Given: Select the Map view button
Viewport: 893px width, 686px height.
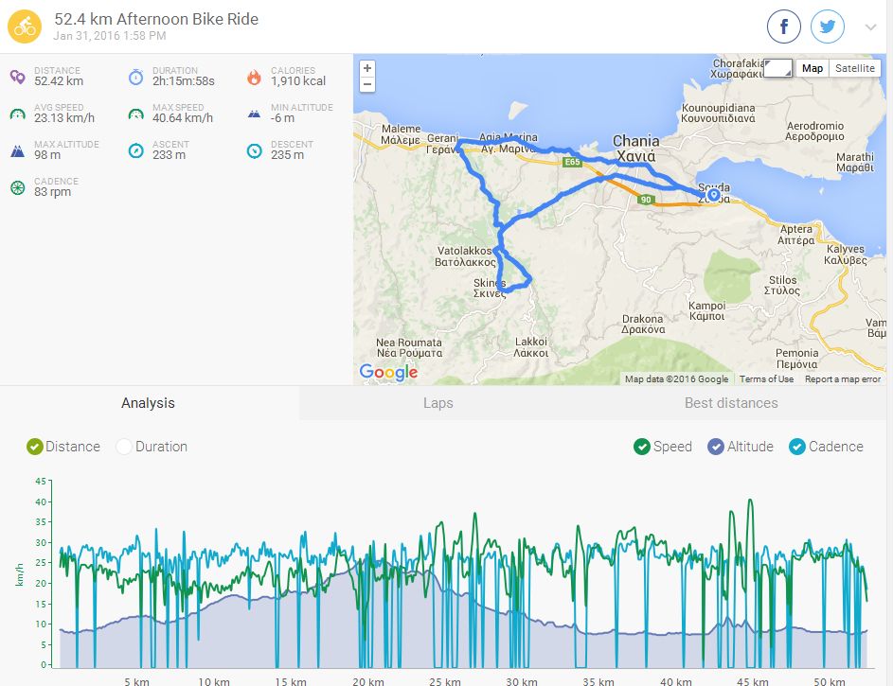Looking at the screenshot, I should pyautogui.click(x=812, y=68).
